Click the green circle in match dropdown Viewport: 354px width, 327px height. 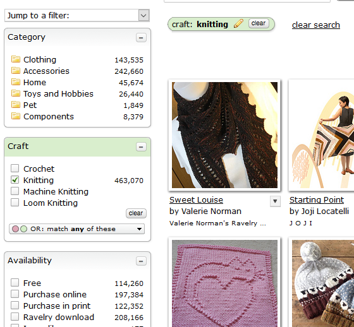pyautogui.click(x=23, y=229)
